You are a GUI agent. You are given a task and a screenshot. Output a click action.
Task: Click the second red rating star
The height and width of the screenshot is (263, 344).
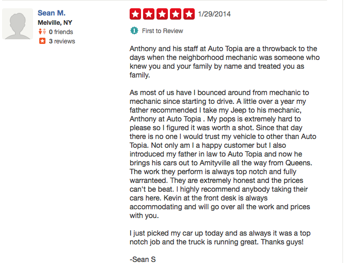click(x=149, y=14)
